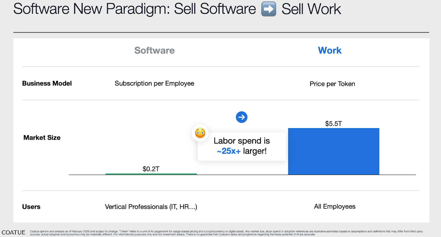Image resolution: width=441 pixels, height=237 pixels.
Task: Click the $5.5T value label
Action: point(334,123)
